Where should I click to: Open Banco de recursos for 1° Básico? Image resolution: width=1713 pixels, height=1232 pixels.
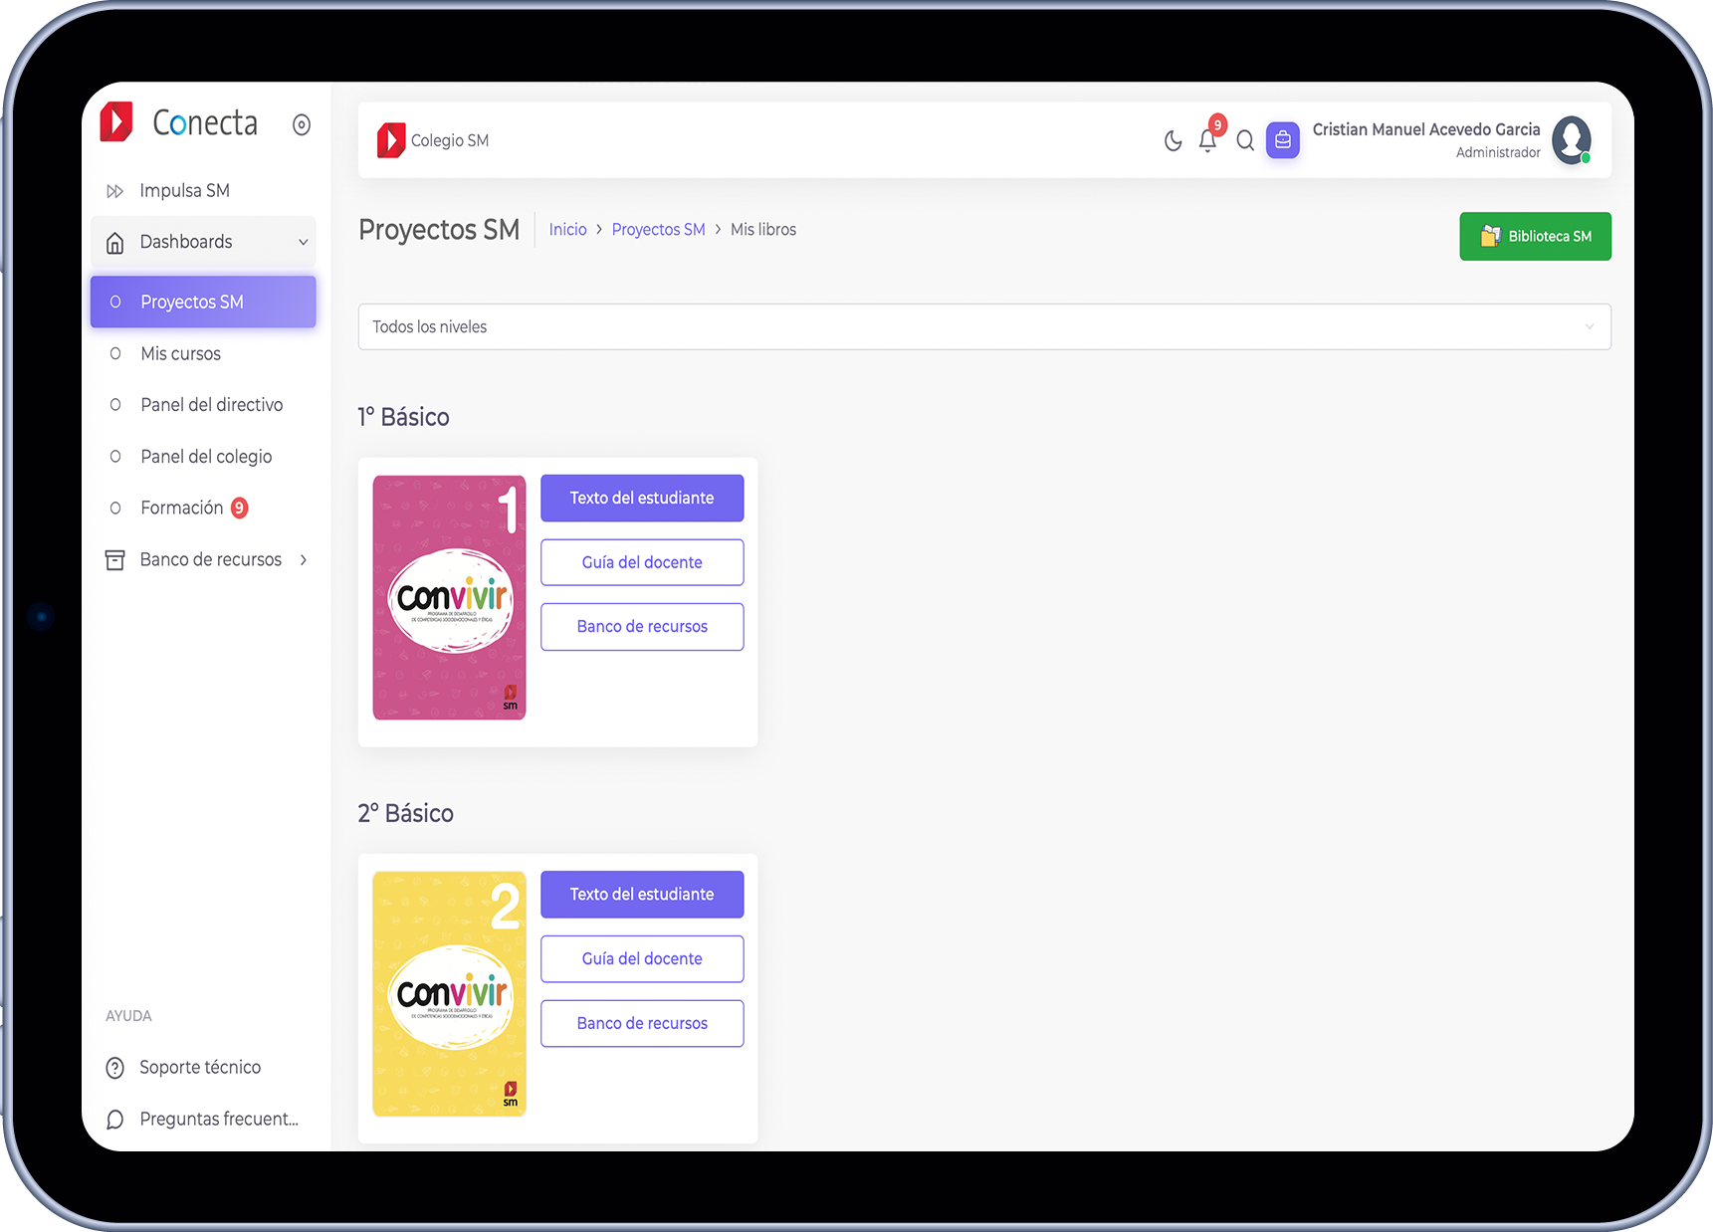[642, 627]
